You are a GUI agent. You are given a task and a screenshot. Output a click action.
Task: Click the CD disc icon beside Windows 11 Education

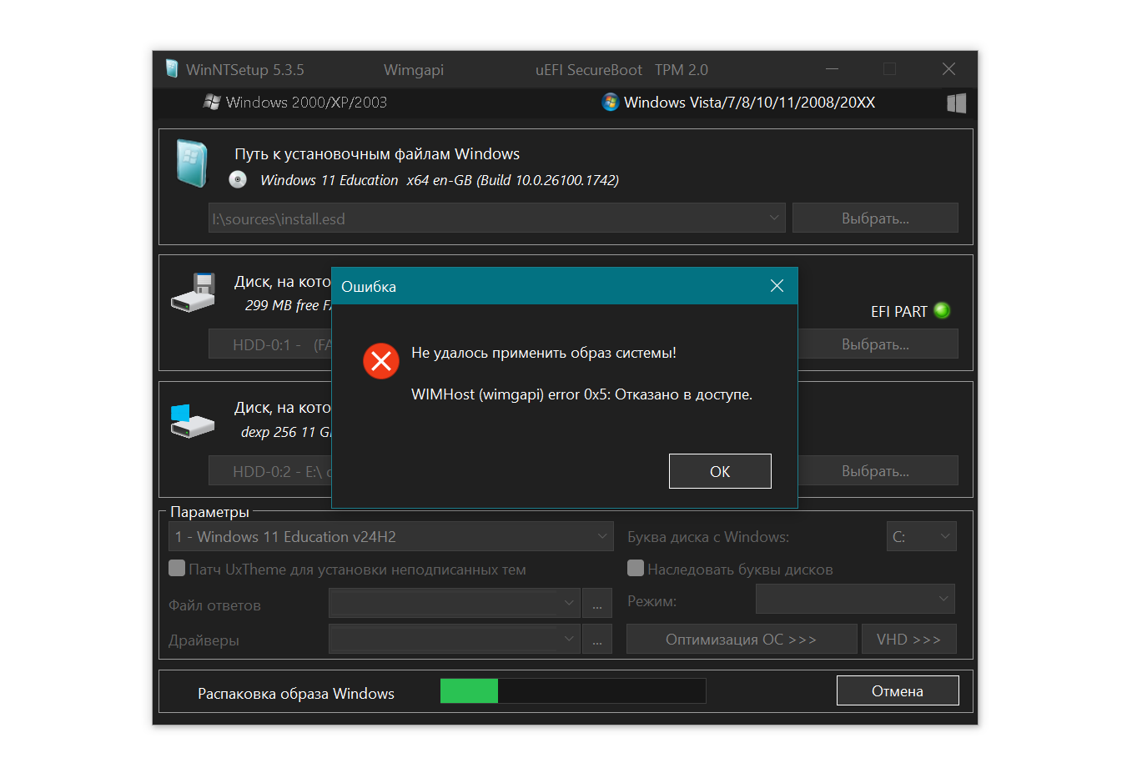click(x=238, y=179)
